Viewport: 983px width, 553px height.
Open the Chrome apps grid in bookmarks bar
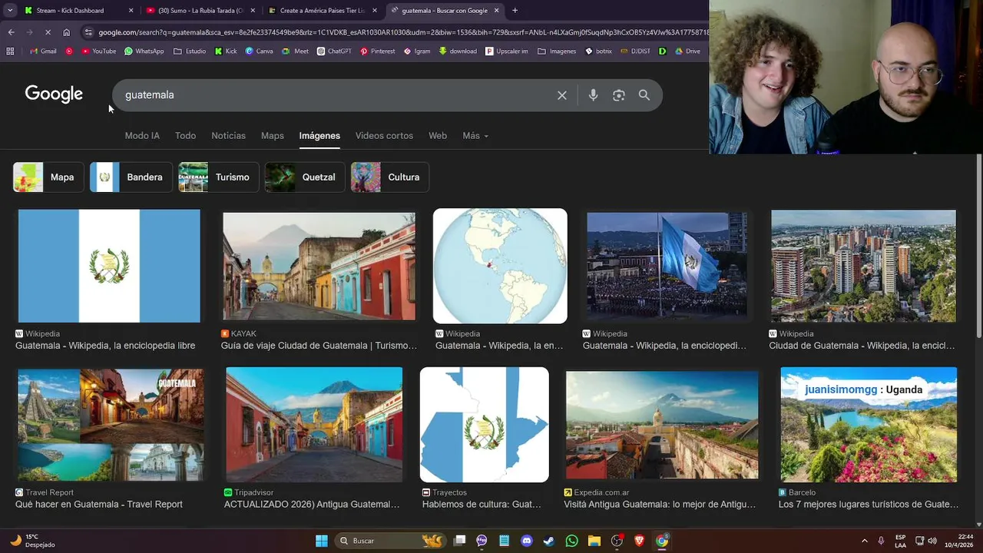[10, 51]
